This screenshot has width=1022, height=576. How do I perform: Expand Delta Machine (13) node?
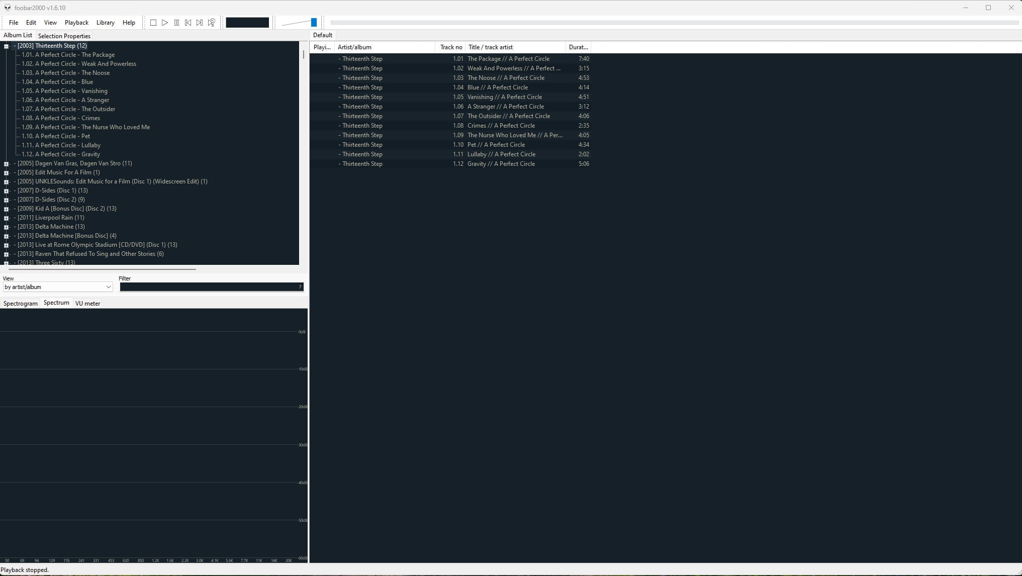tap(7, 227)
